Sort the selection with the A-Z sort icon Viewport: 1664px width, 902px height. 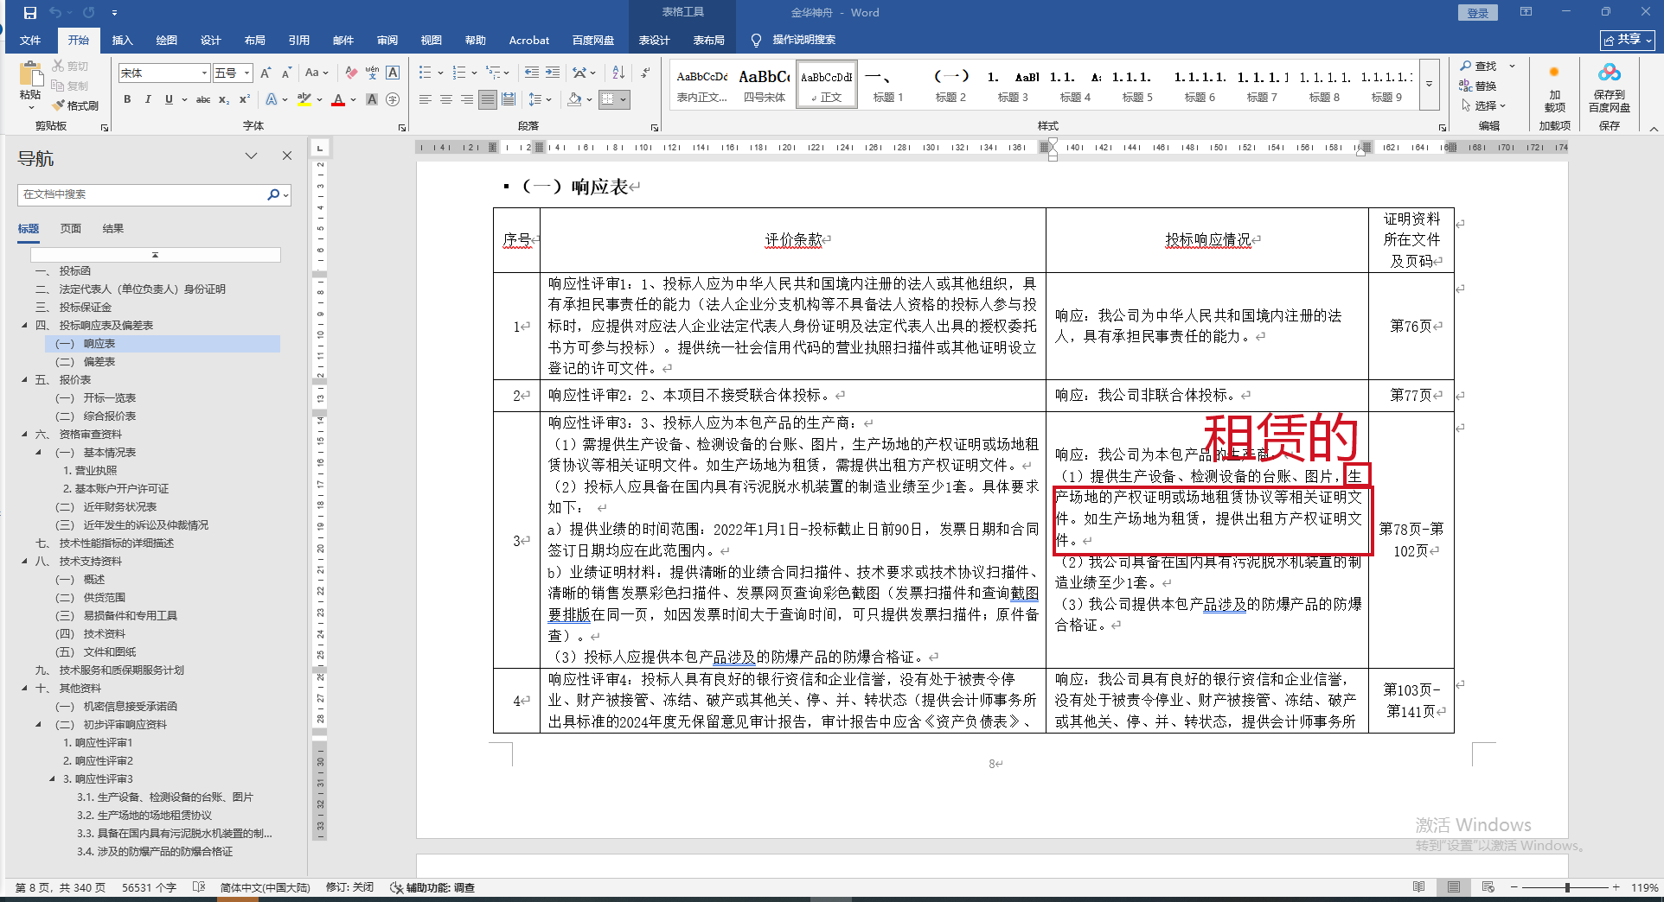(x=618, y=73)
